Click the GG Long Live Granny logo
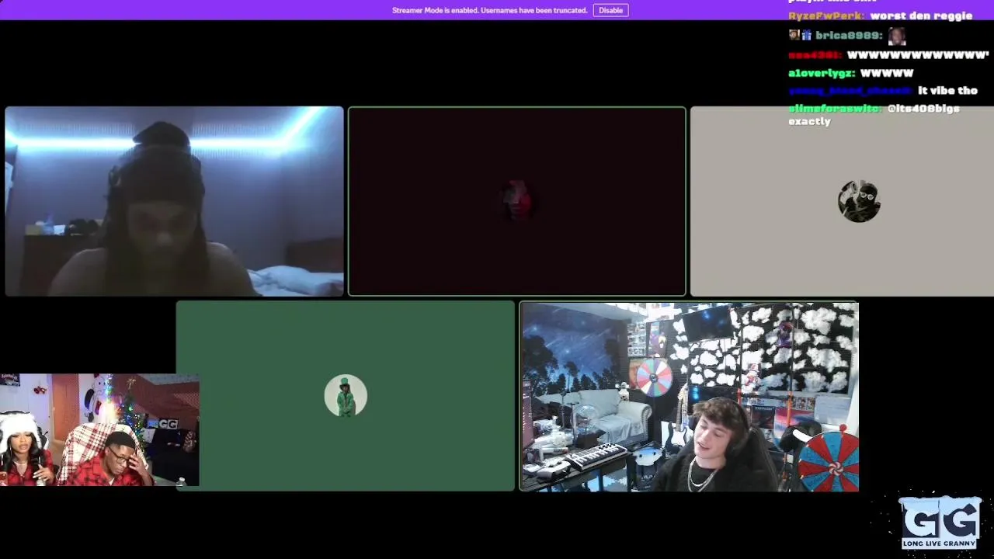Viewport: 994px width, 559px height. tap(940, 523)
